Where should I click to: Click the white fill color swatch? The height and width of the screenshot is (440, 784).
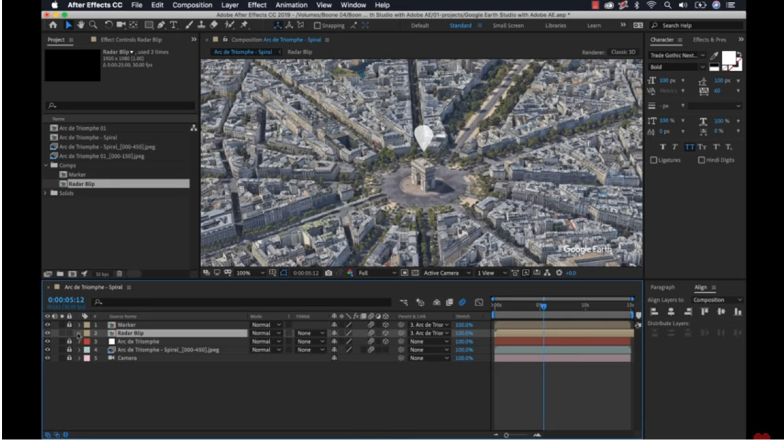point(728,58)
